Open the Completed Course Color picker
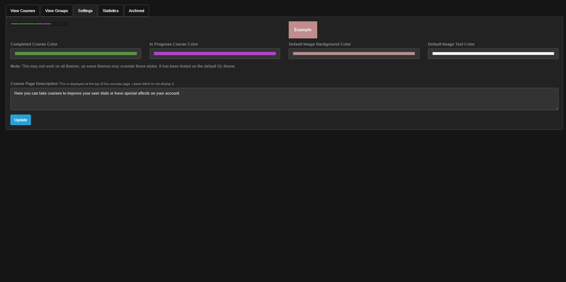Screen dimensions: 566x282 pyautogui.click(x=76, y=54)
